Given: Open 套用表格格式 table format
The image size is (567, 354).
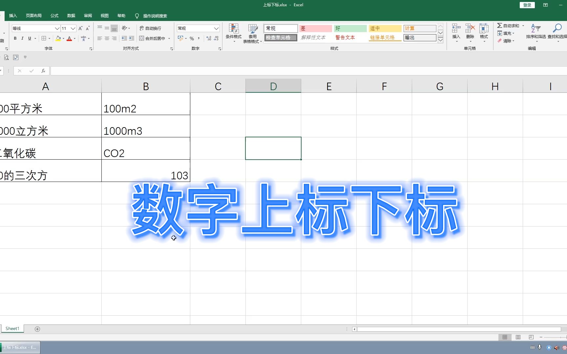Looking at the screenshot, I should pyautogui.click(x=252, y=33).
